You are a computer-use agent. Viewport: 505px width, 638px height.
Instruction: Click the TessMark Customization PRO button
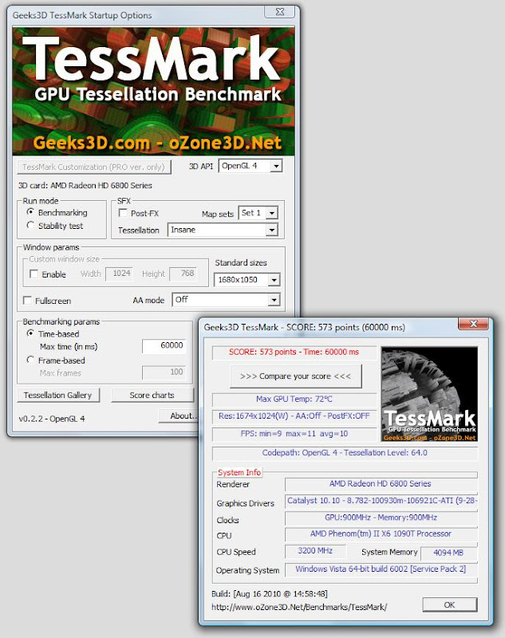click(94, 167)
